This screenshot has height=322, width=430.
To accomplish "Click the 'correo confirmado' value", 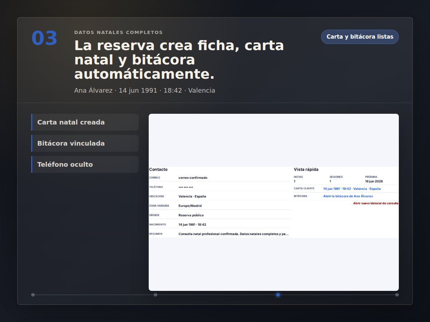I will click(193, 178).
